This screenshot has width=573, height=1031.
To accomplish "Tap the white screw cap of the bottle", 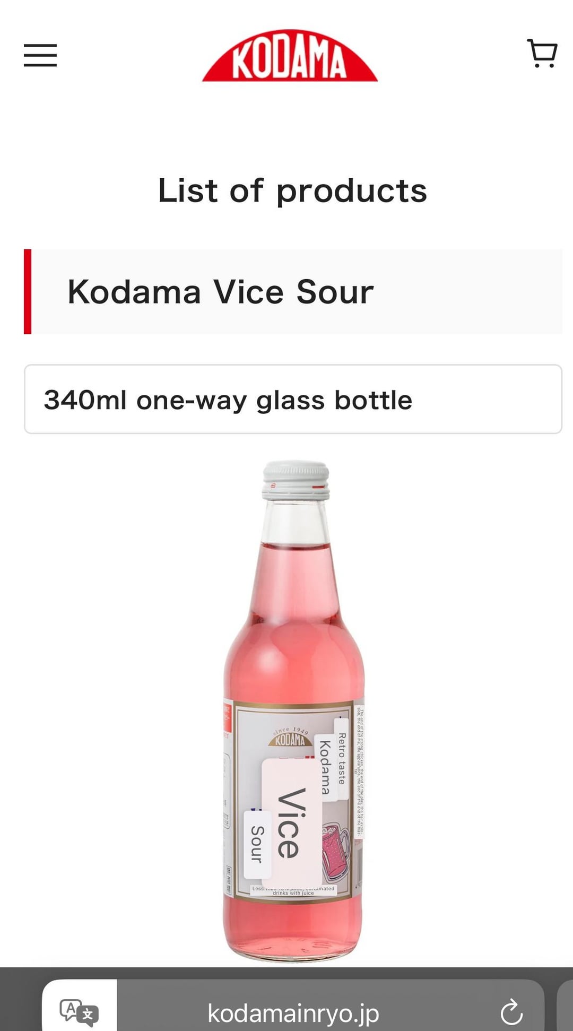I will [x=296, y=481].
